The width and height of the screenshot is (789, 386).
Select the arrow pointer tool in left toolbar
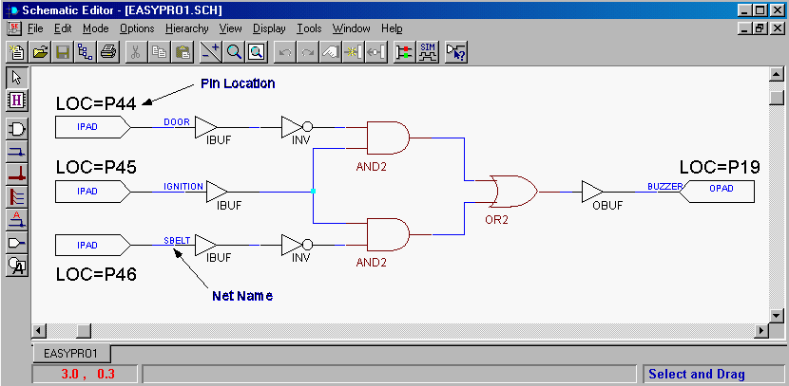pos(17,77)
